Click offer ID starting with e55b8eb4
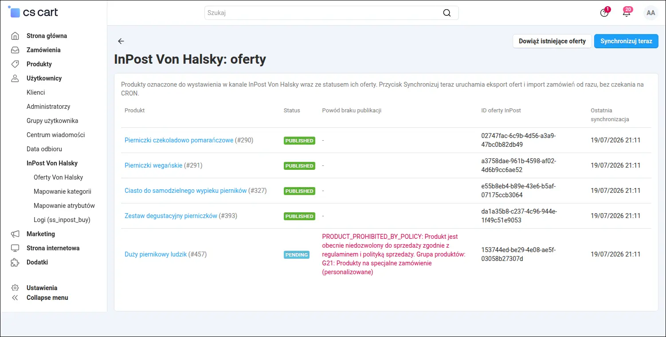Image resolution: width=666 pixels, height=337 pixels. (518, 191)
